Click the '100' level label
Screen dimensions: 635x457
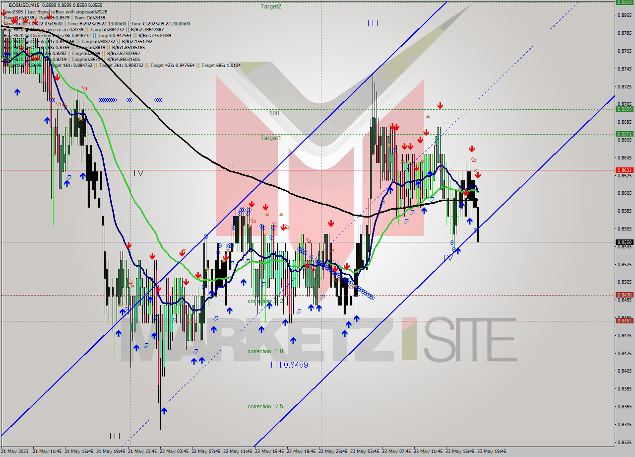click(x=274, y=113)
